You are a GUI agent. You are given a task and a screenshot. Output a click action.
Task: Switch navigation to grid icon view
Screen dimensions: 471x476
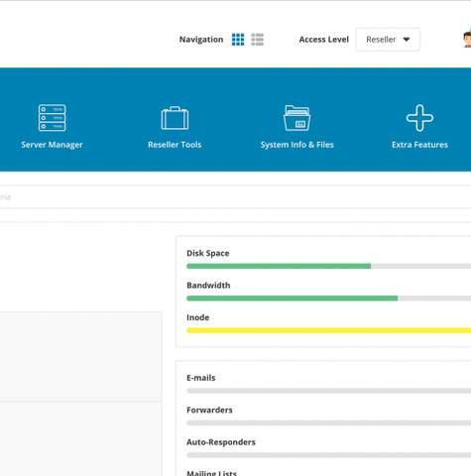(x=238, y=40)
